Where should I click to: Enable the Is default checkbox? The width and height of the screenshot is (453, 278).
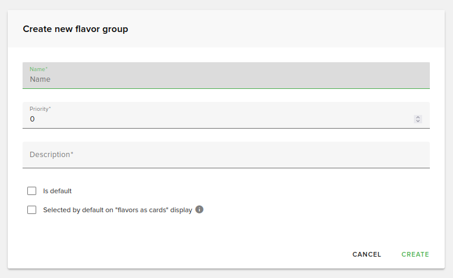pos(32,191)
